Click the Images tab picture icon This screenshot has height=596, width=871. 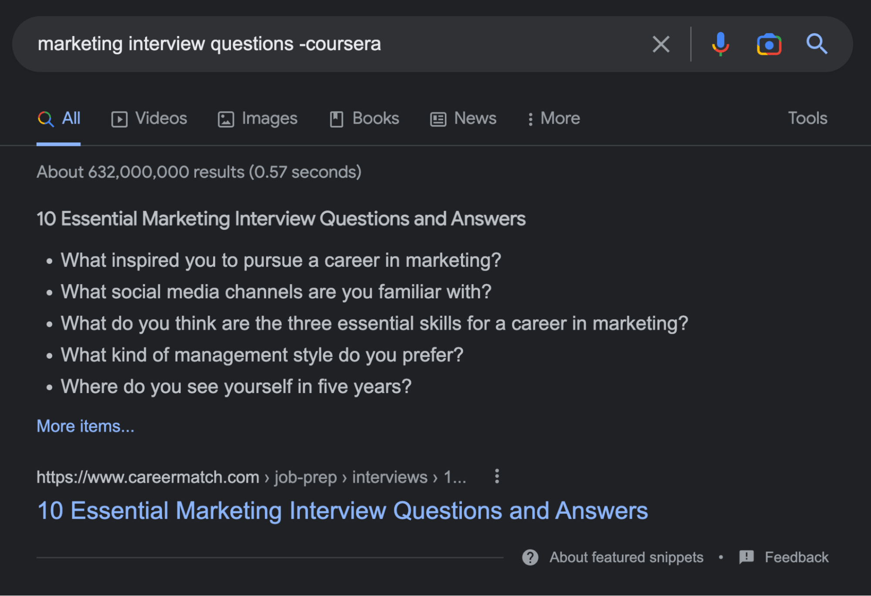(226, 119)
